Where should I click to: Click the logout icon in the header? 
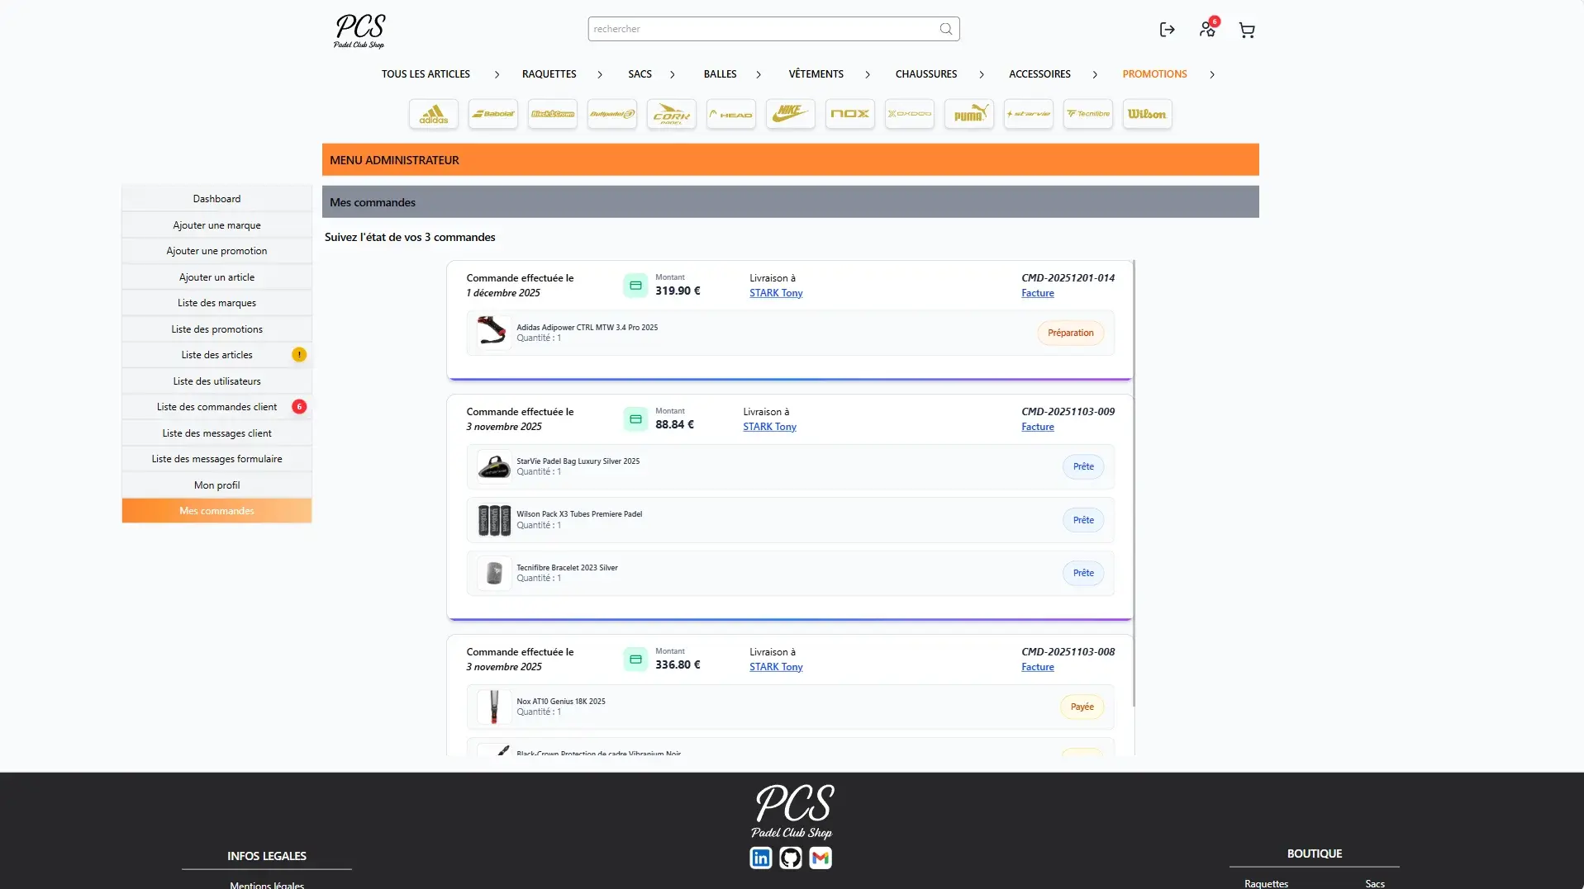[x=1167, y=30]
